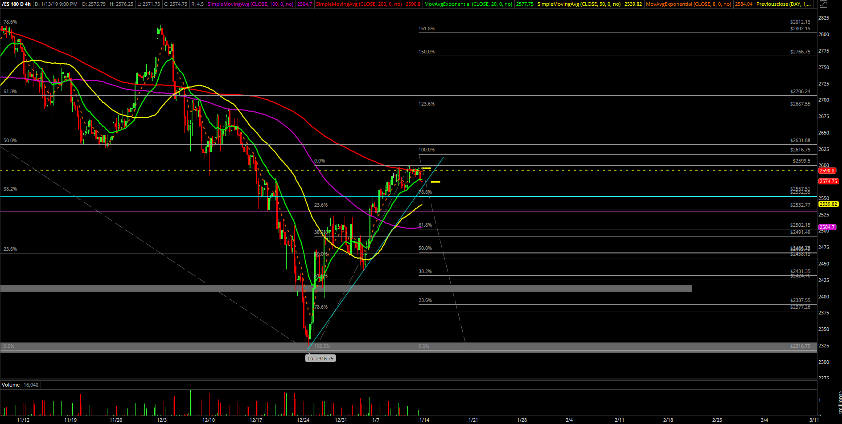Click the L: 2571.75 low value

point(149,4)
